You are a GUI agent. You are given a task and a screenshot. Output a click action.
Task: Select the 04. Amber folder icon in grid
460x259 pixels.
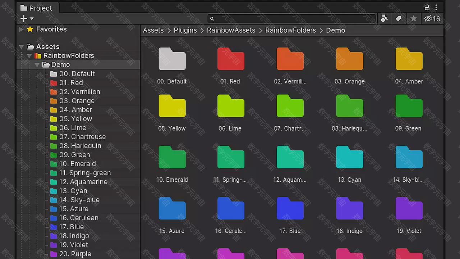[409, 59]
